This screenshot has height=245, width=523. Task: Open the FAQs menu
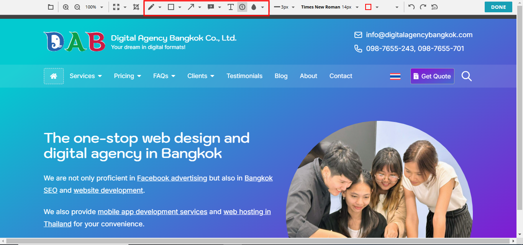click(x=164, y=76)
